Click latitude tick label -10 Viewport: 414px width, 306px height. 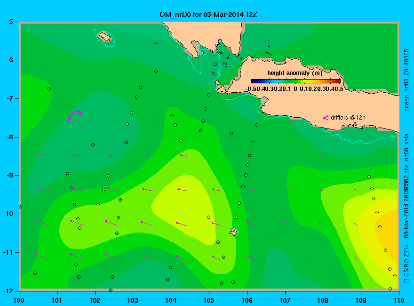pyautogui.click(x=8, y=214)
